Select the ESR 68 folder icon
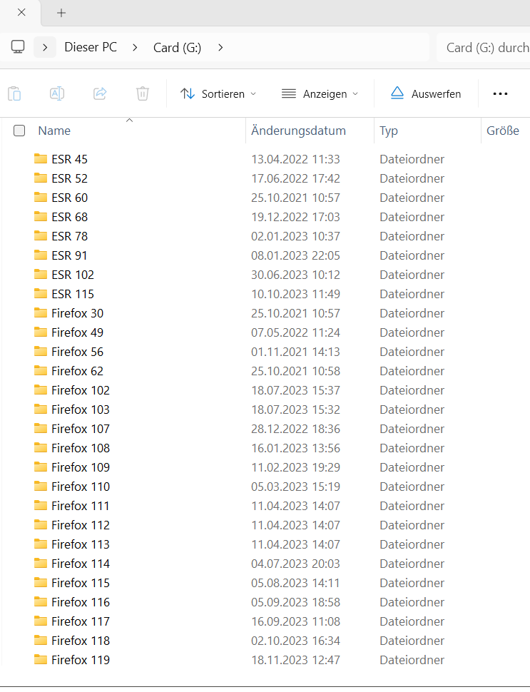Image resolution: width=530 pixels, height=692 pixels. (41, 216)
